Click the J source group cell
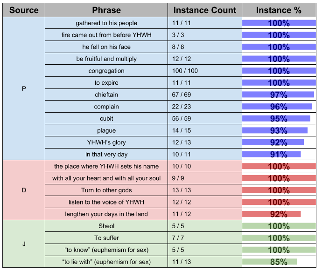Screen dimensions: 322x271 [24, 244]
